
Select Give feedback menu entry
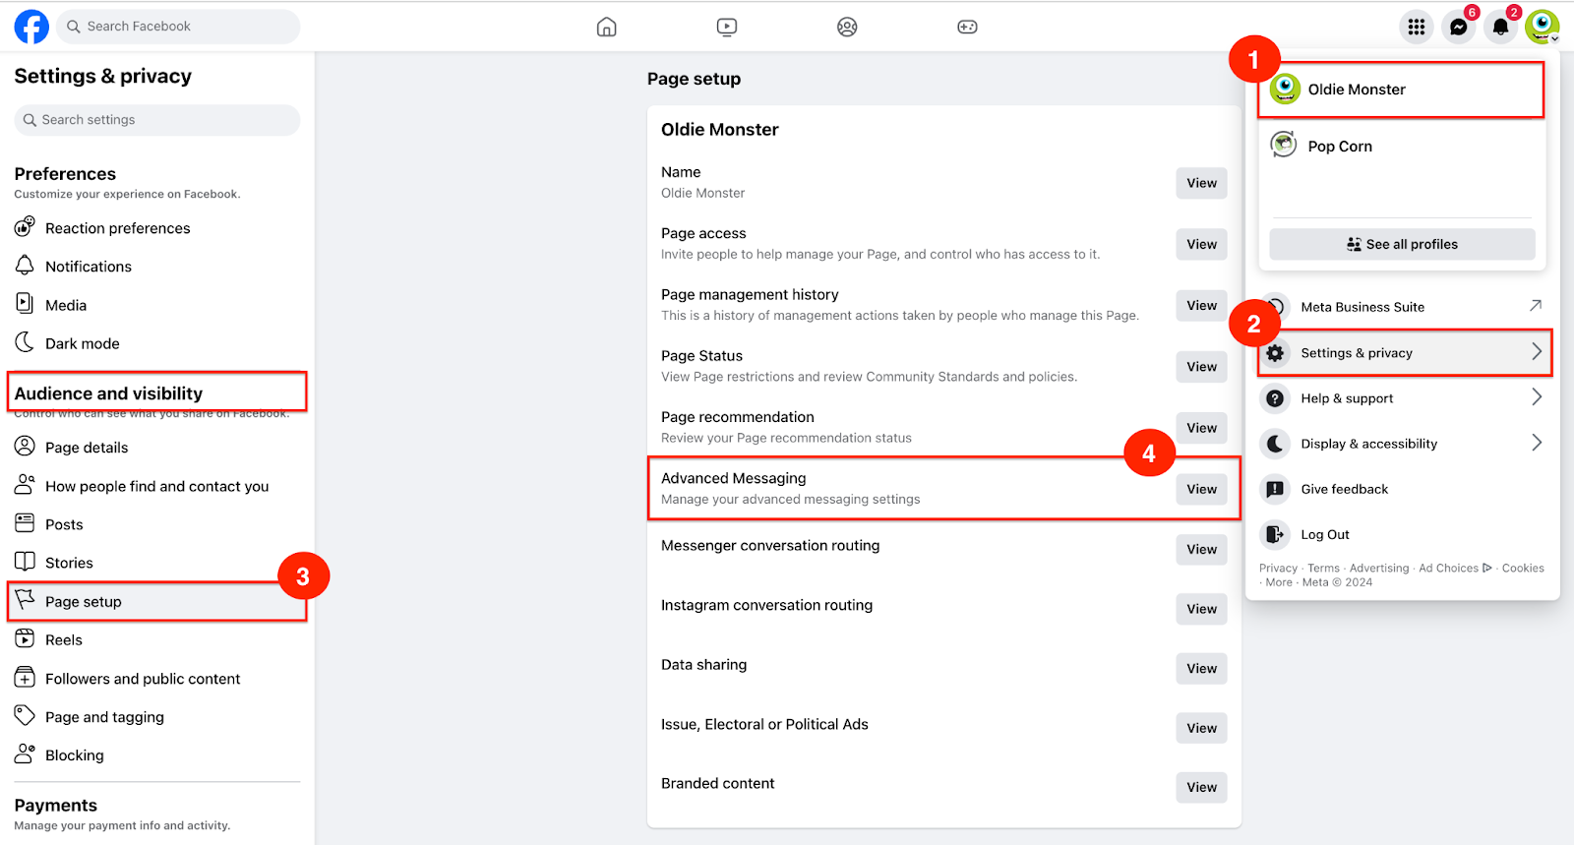tap(1402, 489)
